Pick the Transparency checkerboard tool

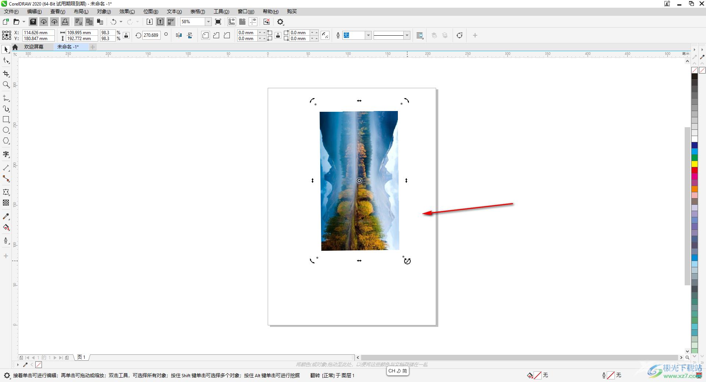(6, 203)
